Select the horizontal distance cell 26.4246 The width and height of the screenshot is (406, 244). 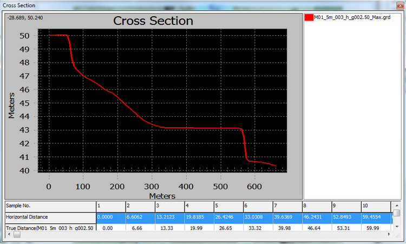click(227, 217)
